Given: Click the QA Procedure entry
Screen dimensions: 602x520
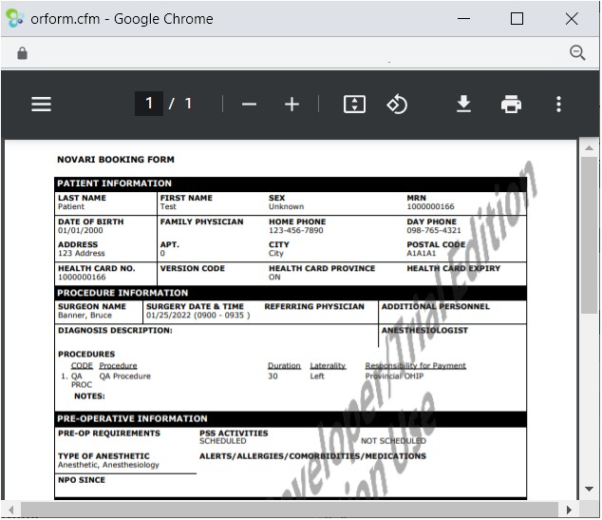Looking at the screenshot, I should click(x=124, y=376).
